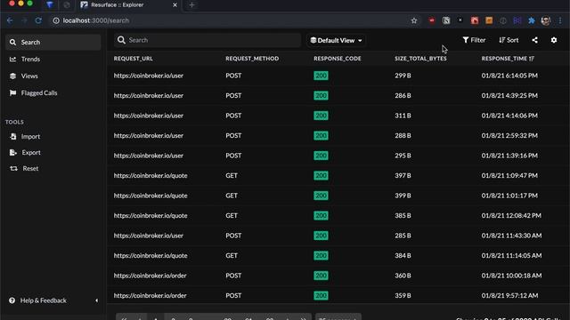This screenshot has height=320, width=570.
Task: Click the 295 B size cell
Action: click(x=403, y=156)
